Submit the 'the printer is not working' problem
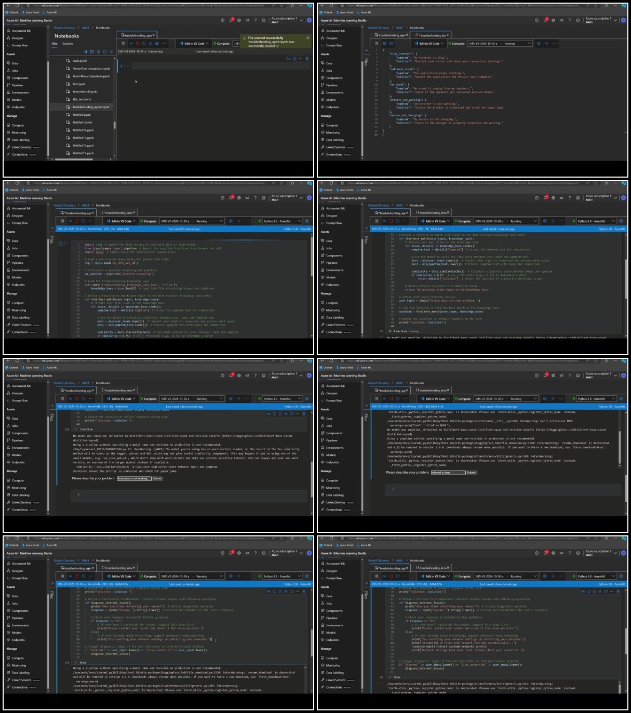Image resolution: width=631 pixels, height=713 pixels. (157, 478)
